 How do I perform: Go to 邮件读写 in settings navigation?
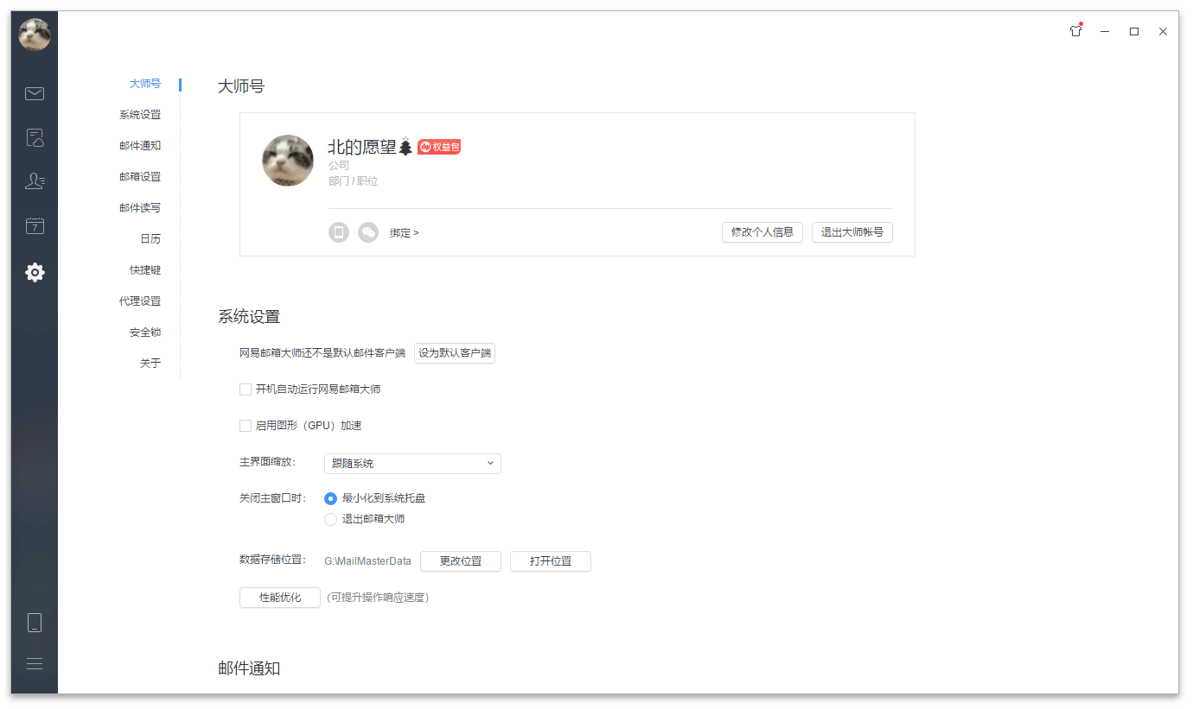tap(140, 208)
